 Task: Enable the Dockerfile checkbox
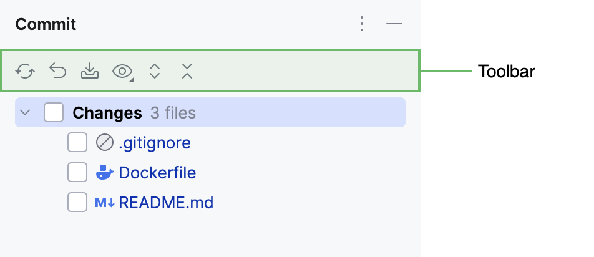tap(77, 173)
